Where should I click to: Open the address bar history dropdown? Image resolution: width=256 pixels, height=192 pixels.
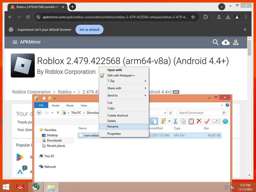(x=165, y=113)
